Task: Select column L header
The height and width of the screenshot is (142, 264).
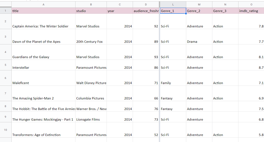Action: point(173,5)
